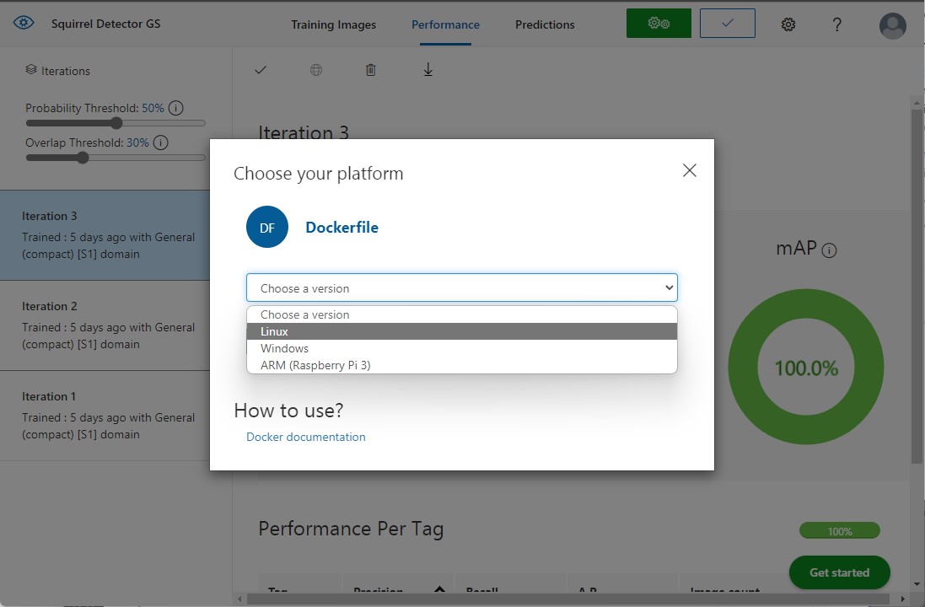Show info for Overlap Threshold
925x607 pixels.
[x=160, y=142]
